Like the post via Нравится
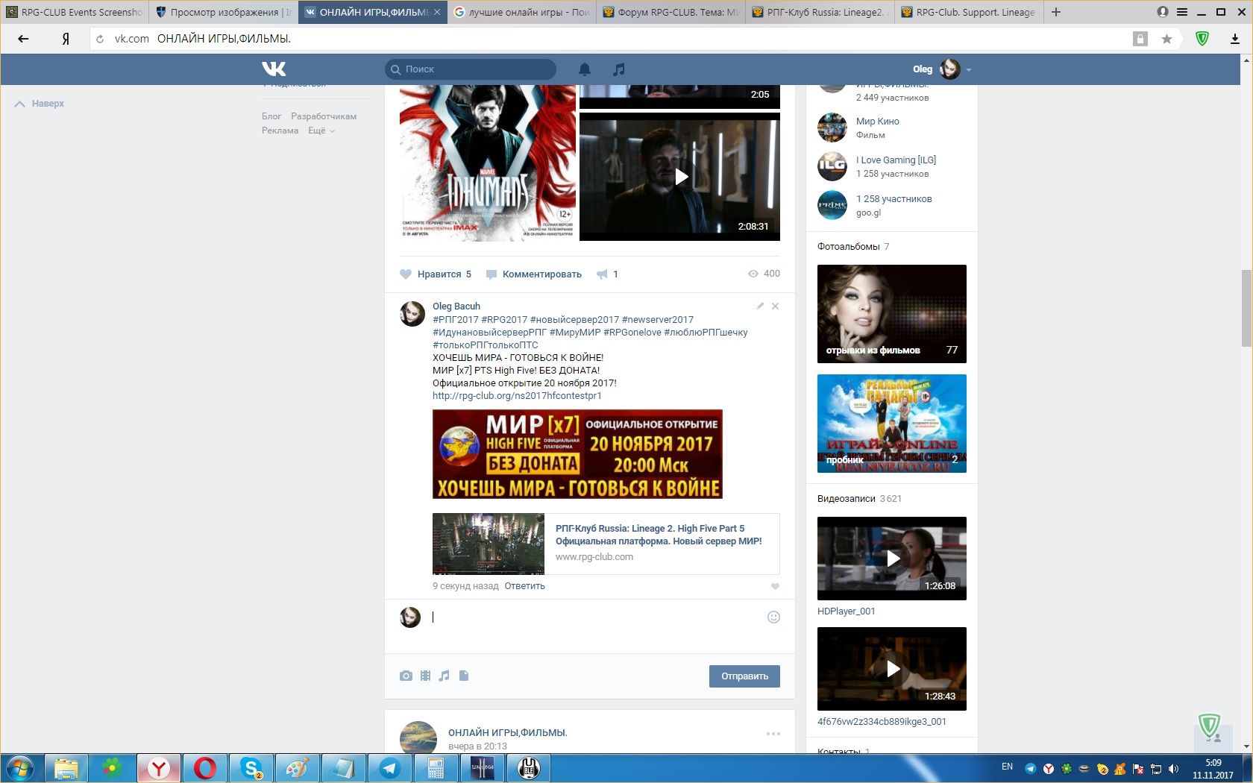1253x783 pixels. pos(436,274)
